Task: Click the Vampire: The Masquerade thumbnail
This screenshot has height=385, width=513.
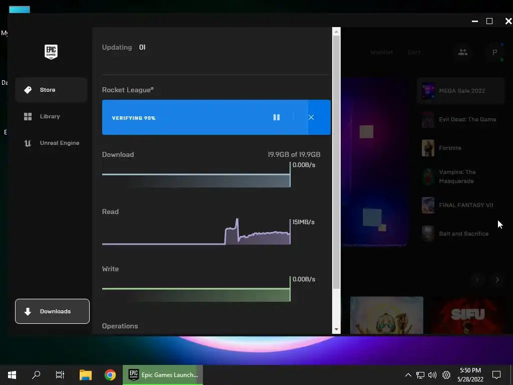Action: (x=428, y=177)
